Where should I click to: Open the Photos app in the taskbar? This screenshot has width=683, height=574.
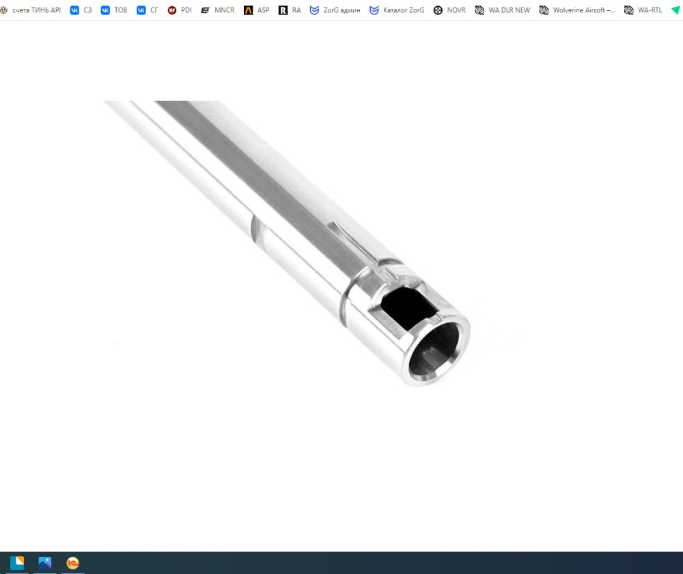45,562
